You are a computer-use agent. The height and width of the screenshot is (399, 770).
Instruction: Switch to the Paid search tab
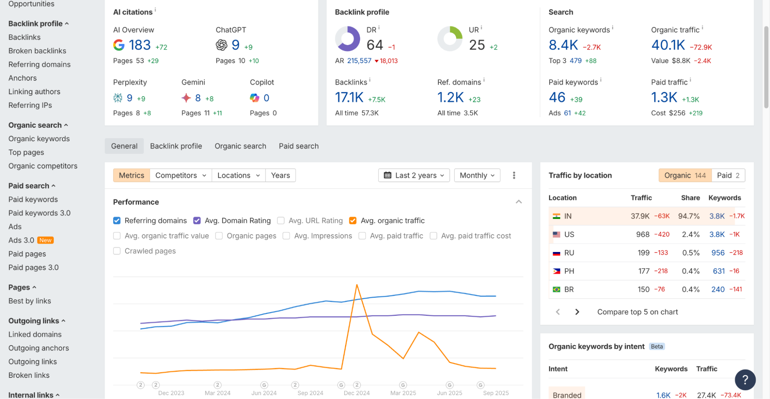click(299, 146)
